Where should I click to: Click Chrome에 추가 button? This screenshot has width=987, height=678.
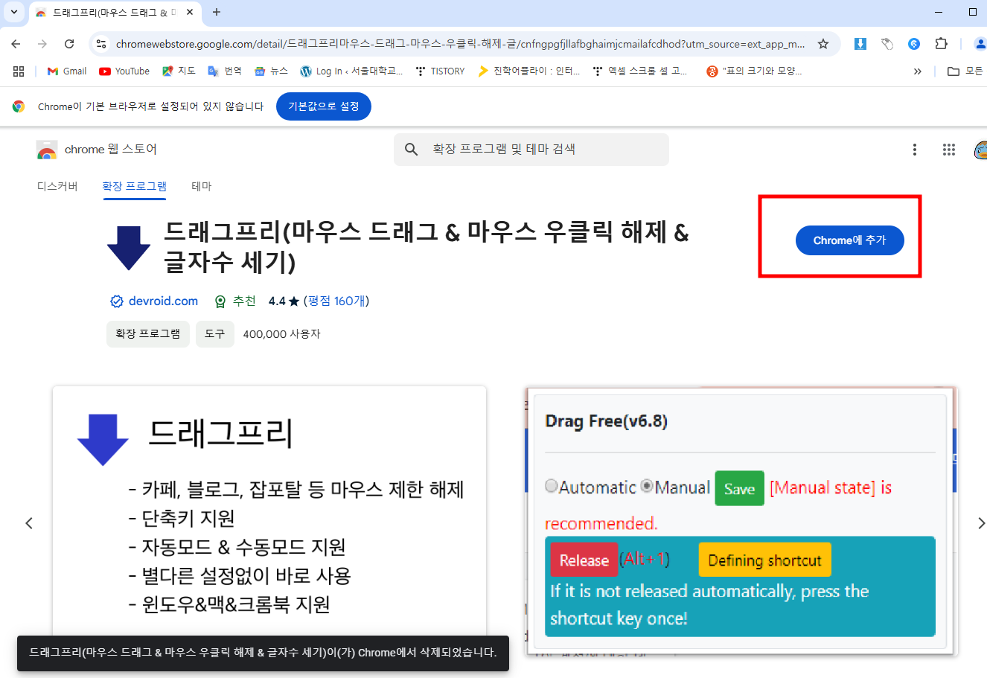(849, 240)
